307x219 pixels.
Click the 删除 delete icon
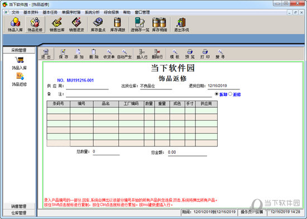[x=94, y=54]
